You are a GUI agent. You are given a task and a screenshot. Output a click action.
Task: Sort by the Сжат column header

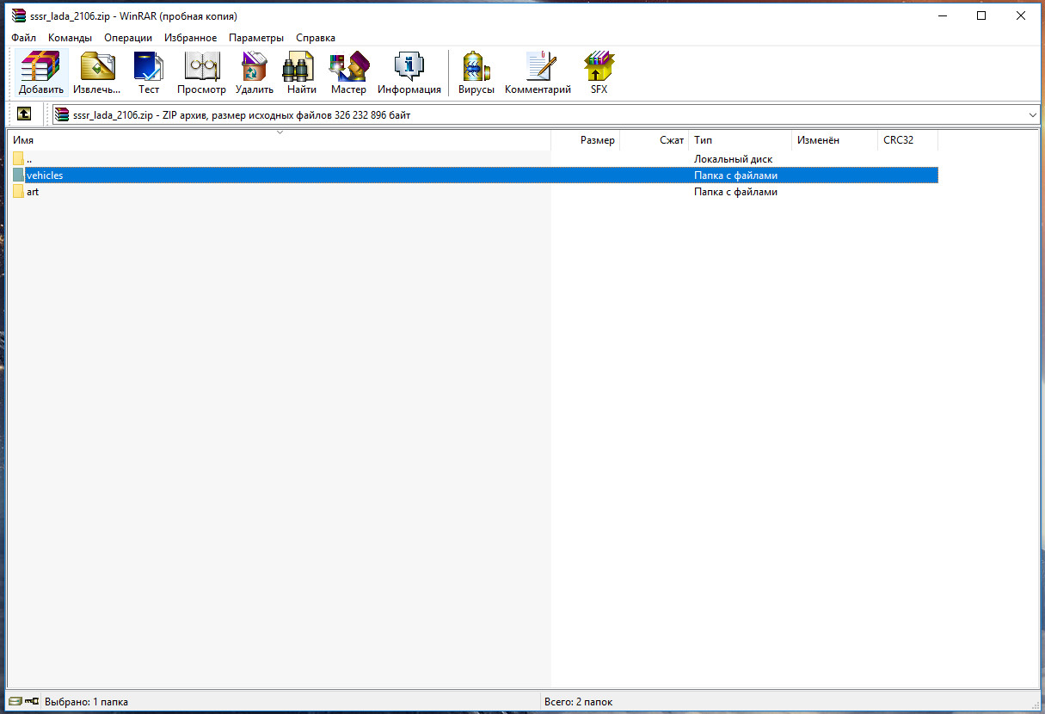[654, 140]
